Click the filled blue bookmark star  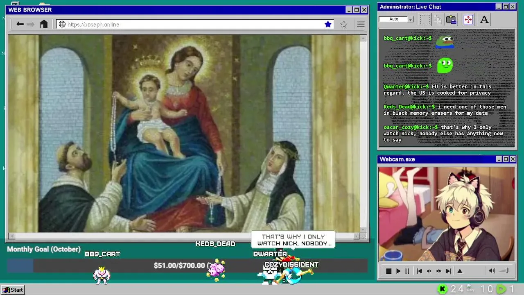tap(328, 24)
